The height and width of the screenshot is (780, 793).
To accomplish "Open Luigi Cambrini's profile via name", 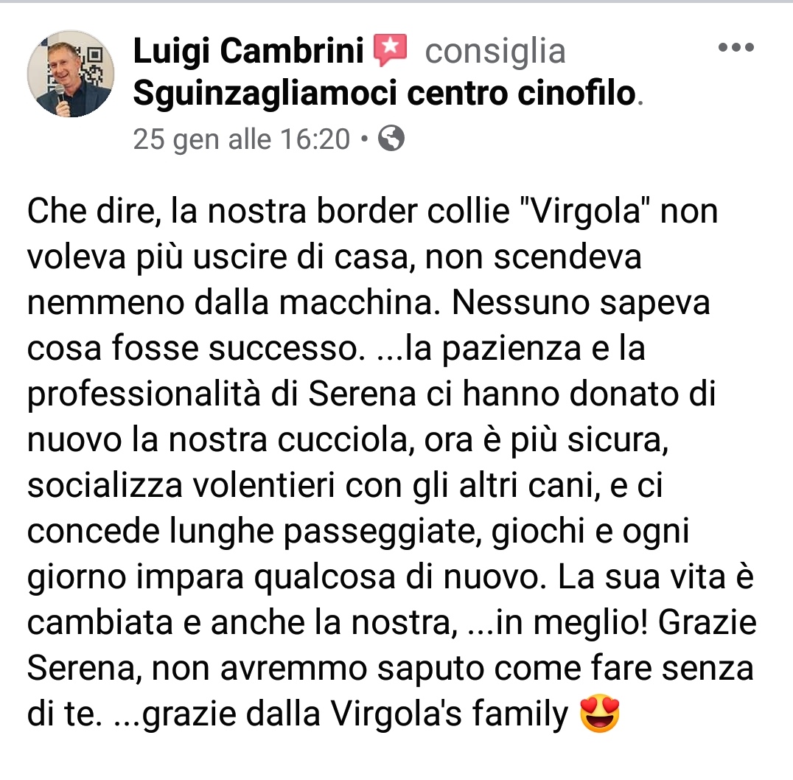I will pos(248,51).
